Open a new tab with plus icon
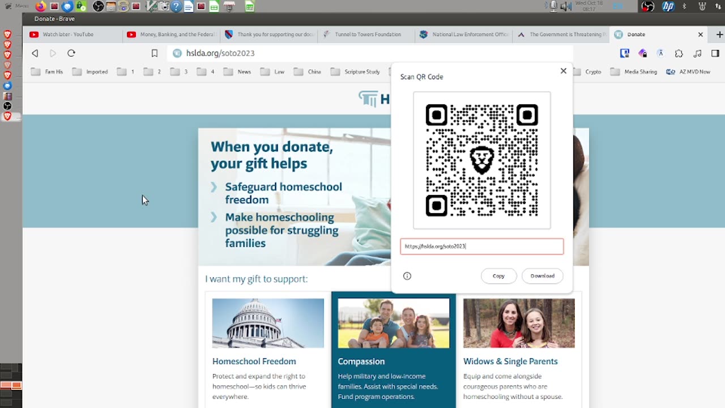This screenshot has width=725, height=408. (720, 35)
